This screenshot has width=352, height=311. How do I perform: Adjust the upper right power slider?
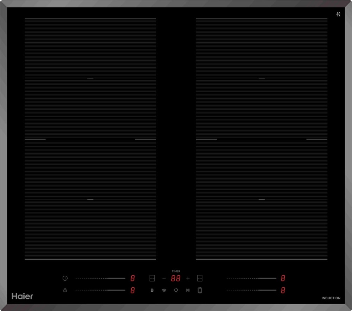251,278
